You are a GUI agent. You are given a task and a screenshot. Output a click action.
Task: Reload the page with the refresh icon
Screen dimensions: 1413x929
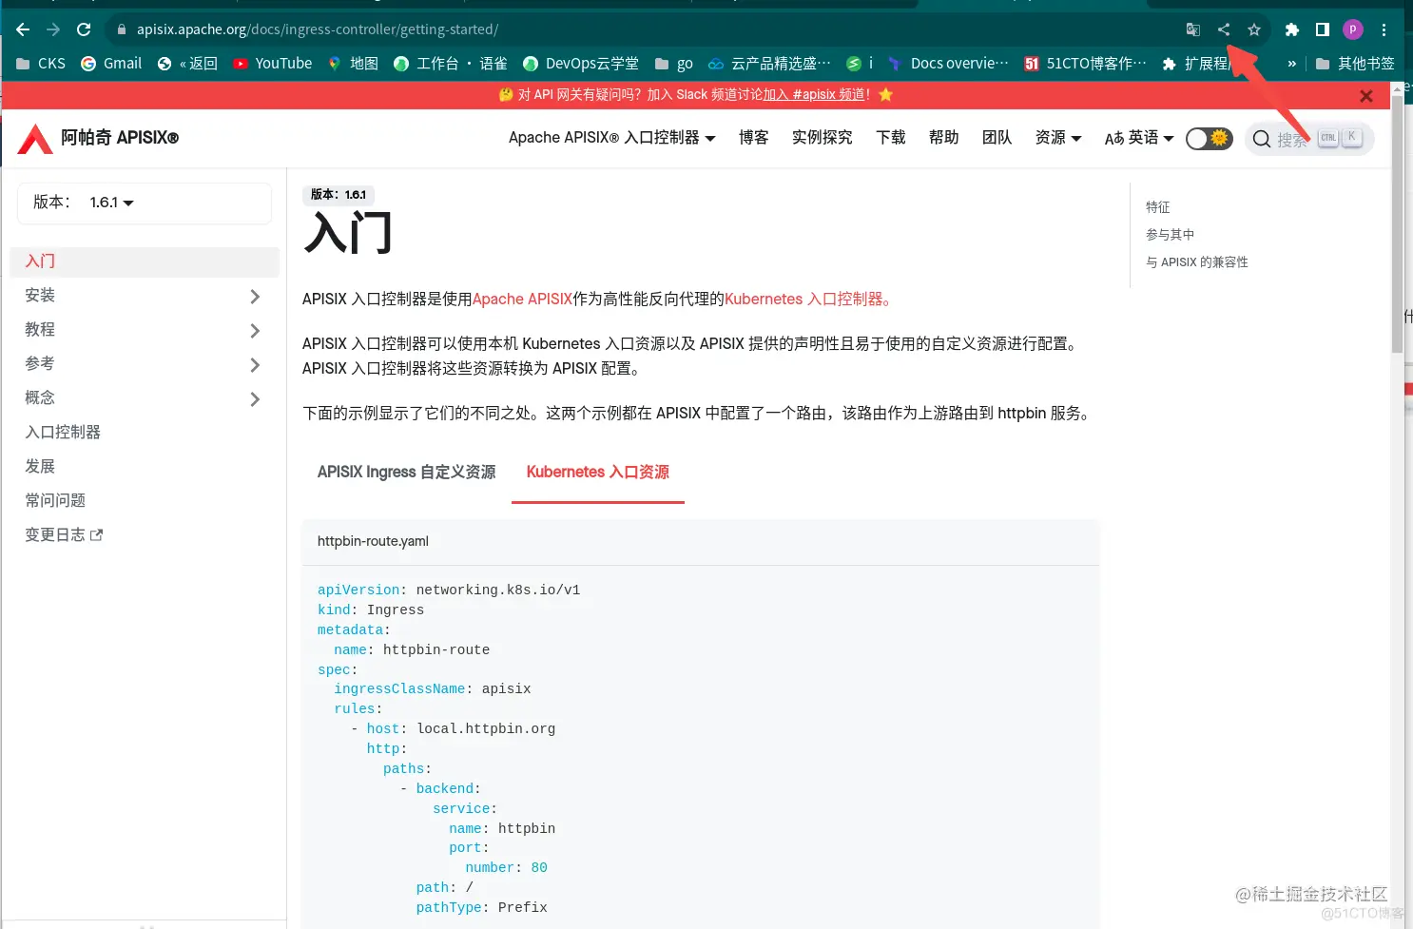[84, 29]
